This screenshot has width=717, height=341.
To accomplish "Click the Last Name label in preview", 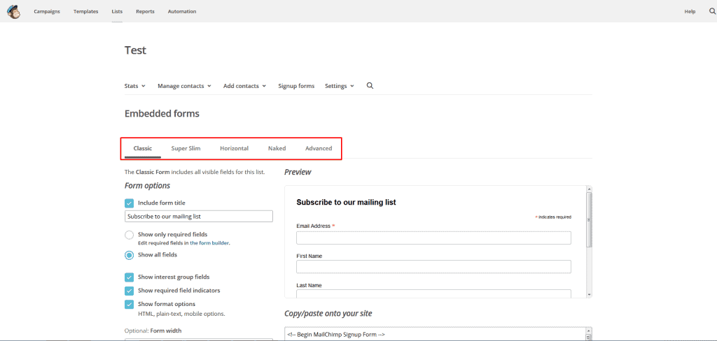I will tap(309, 285).
